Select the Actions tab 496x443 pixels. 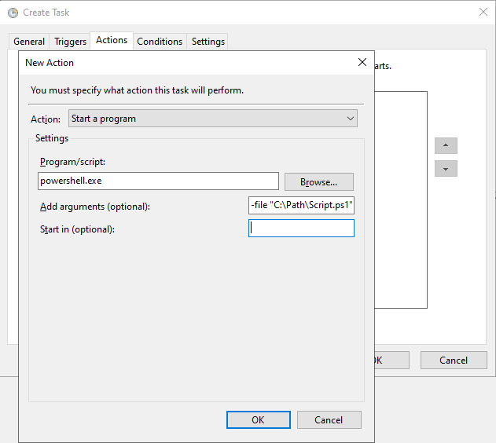[x=112, y=40]
